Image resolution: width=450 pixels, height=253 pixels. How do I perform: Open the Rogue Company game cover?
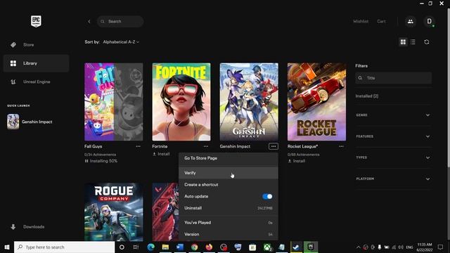click(x=114, y=212)
